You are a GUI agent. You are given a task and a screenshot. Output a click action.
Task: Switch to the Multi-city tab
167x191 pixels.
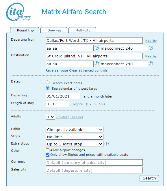point(82,30)
